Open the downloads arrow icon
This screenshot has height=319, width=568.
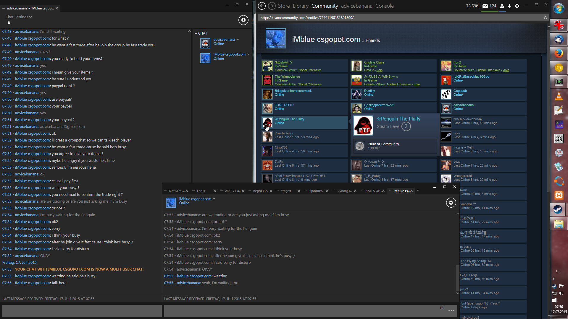coord(509,6)
